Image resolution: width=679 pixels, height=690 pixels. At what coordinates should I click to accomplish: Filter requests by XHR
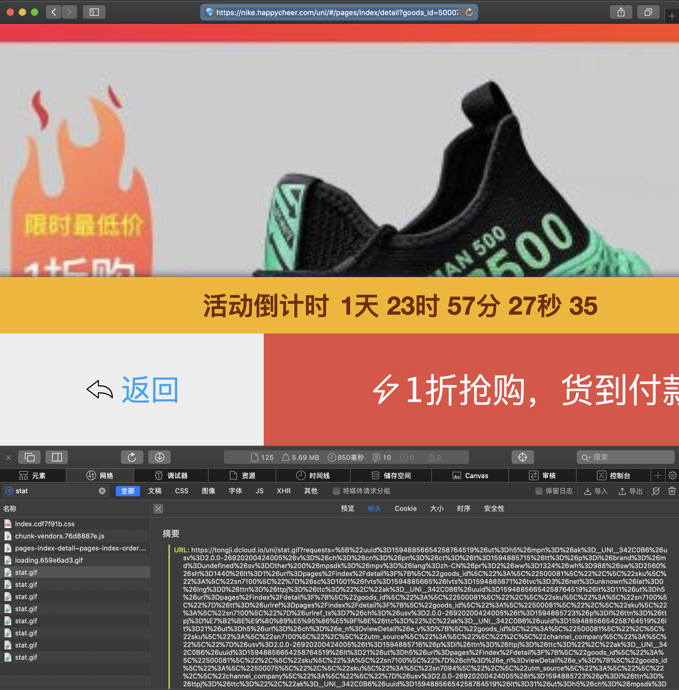tap(284, 491)
